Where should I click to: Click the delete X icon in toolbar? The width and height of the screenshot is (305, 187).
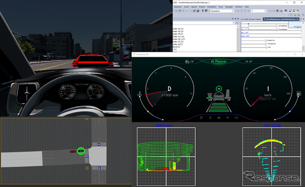(183, 11)
